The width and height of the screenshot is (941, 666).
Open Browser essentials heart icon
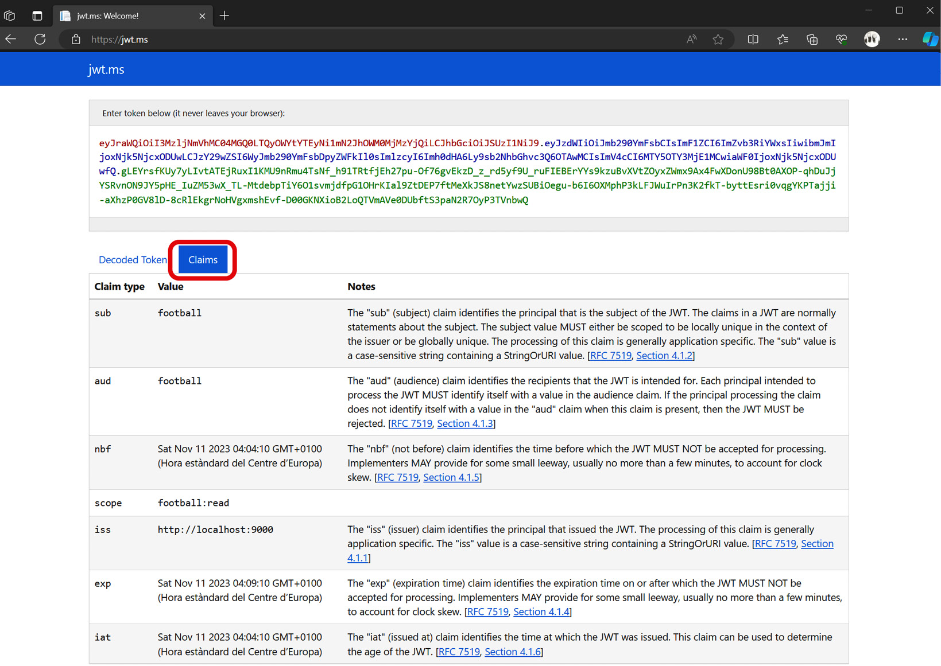841,39
